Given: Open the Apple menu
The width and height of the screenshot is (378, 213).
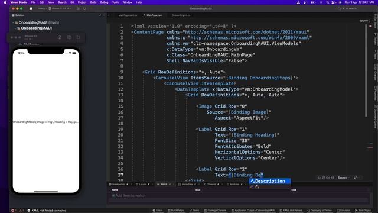Looking at the screenshot, I should tap(5, 2).
